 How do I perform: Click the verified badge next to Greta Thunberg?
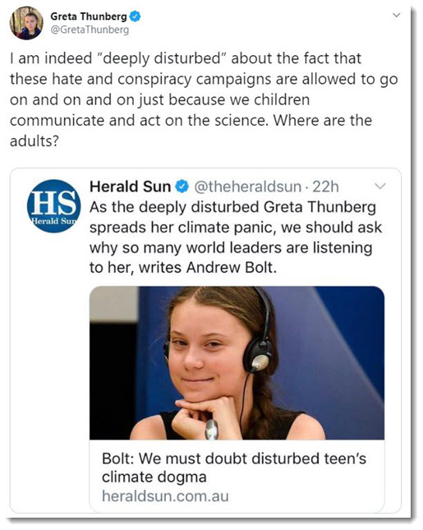136,16
